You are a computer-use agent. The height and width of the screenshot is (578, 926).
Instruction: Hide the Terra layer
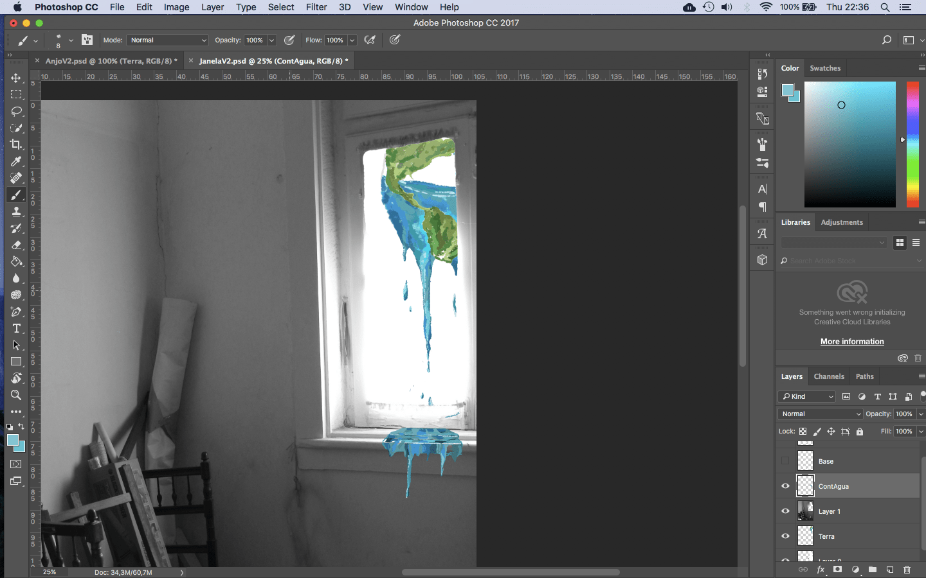point(785,536)
